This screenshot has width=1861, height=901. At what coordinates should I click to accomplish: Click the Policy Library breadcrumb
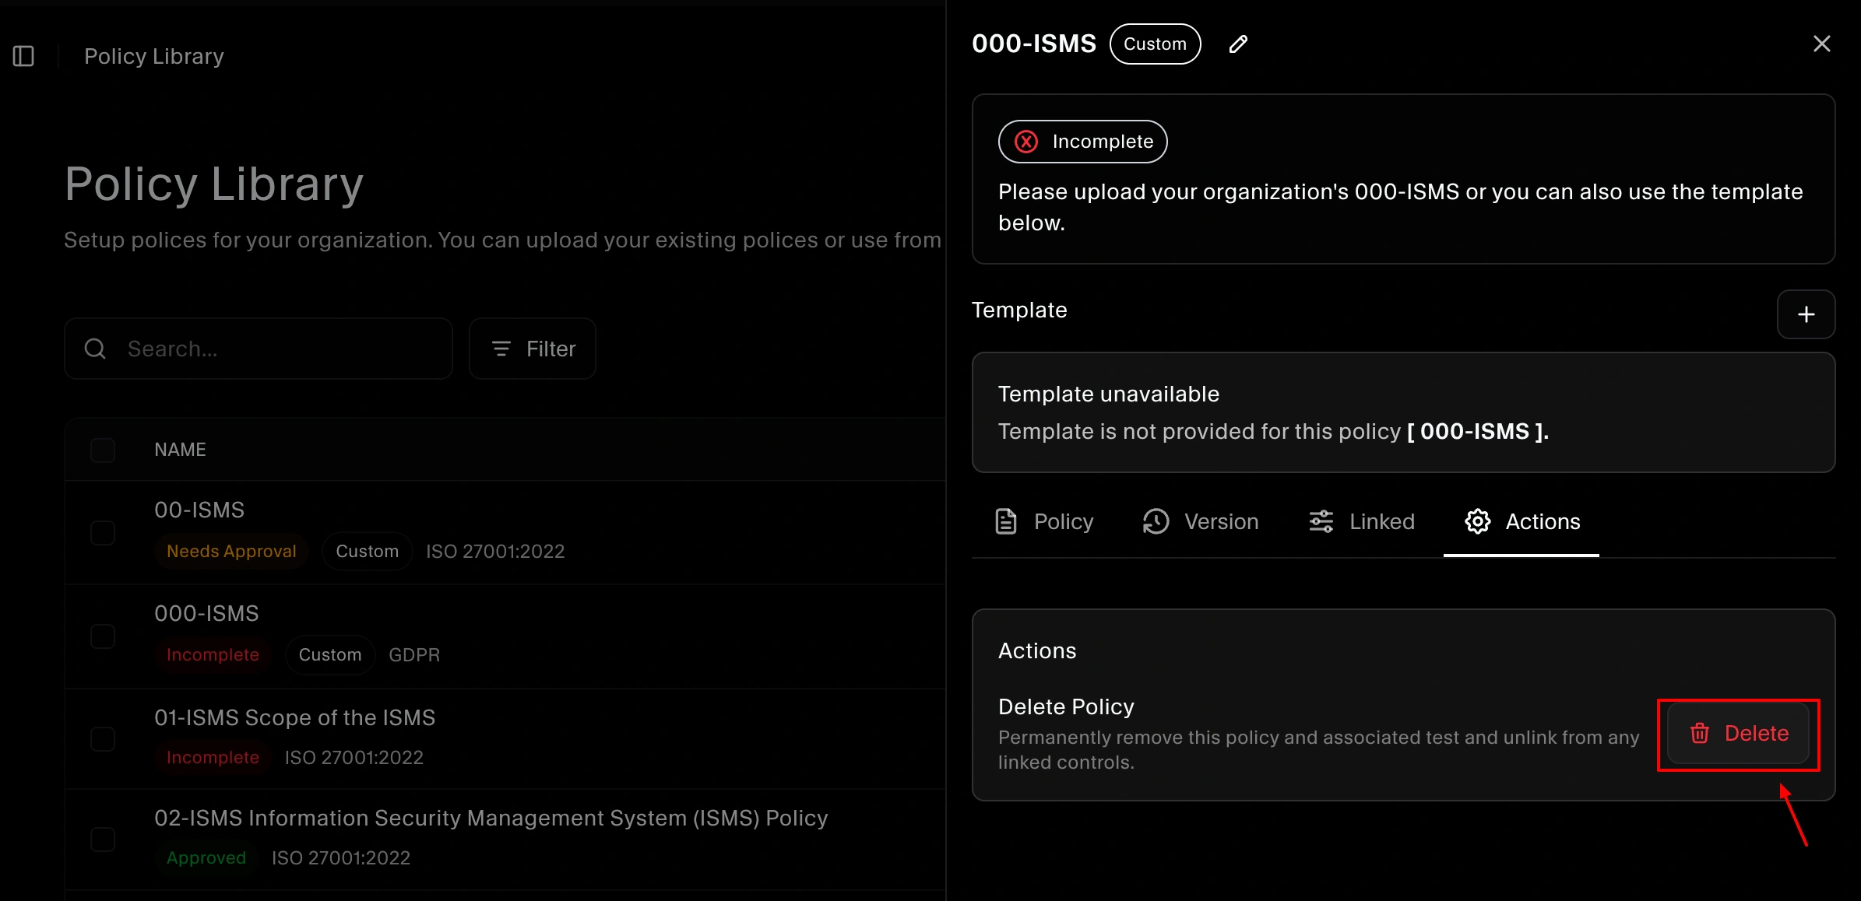click(154, 56)
